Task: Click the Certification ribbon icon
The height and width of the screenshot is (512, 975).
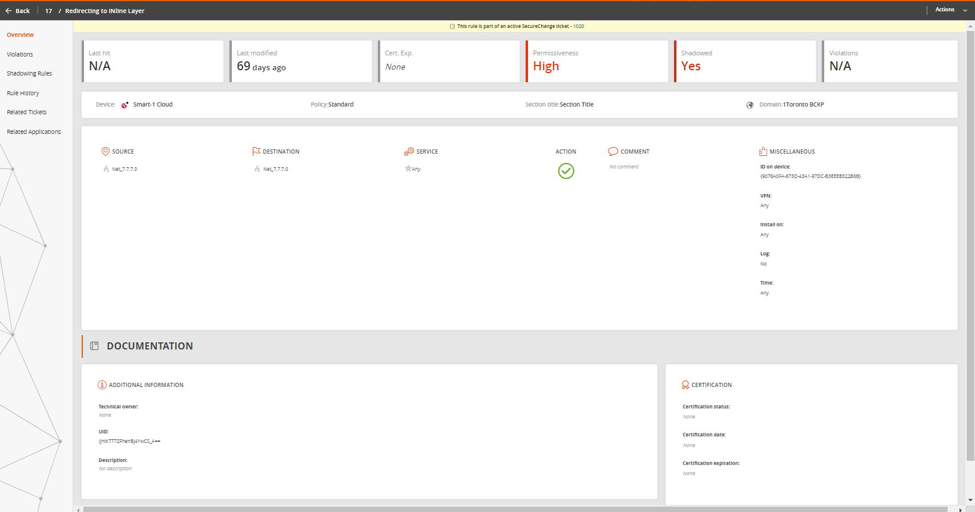Action: 685,385
